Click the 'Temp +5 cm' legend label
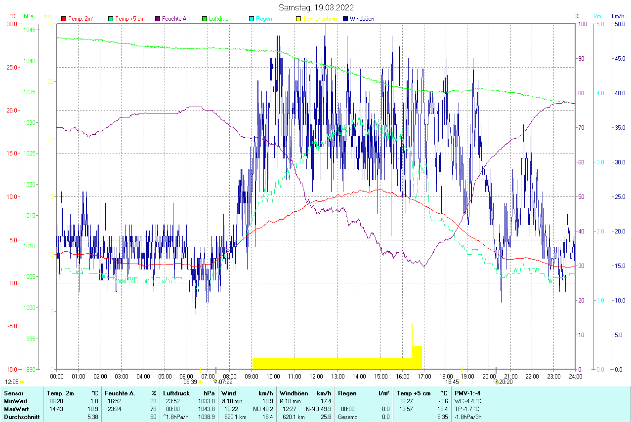 coord(130,19)
